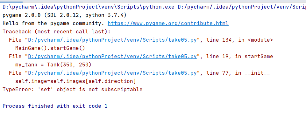Screen dimensions: 306x116
Task: Click the MainGame().startGame() code line
Action: coord(50,48)
